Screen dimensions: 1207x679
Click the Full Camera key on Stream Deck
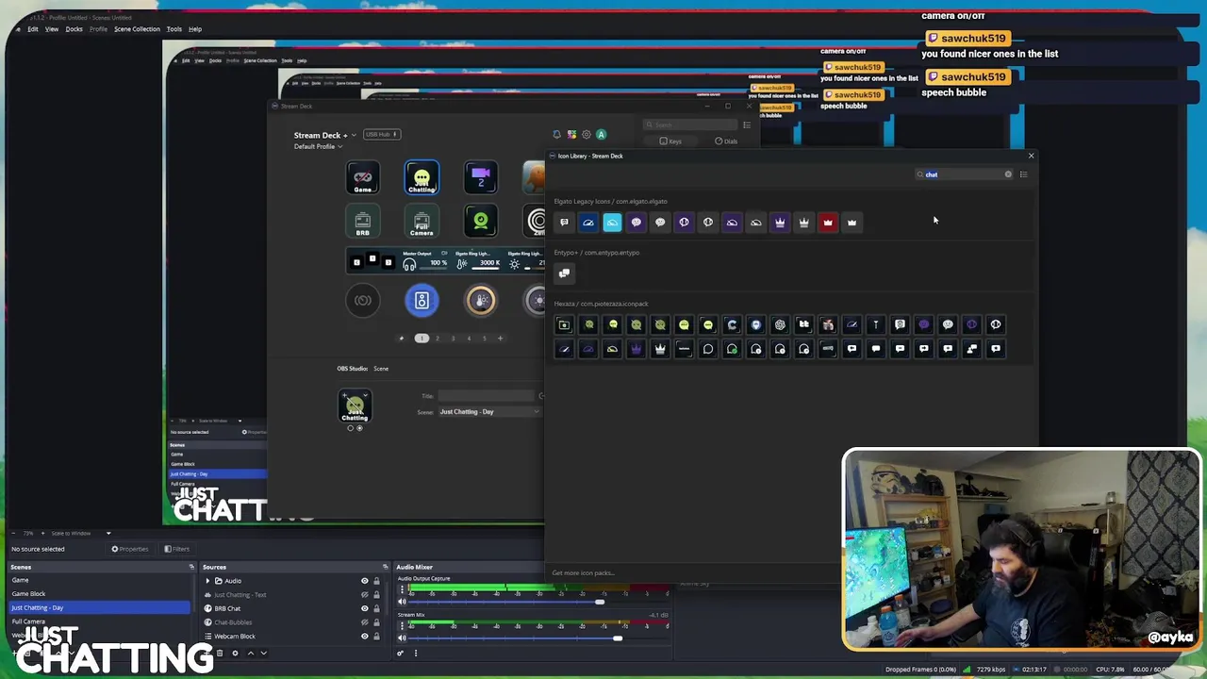[x=422, y=222]
